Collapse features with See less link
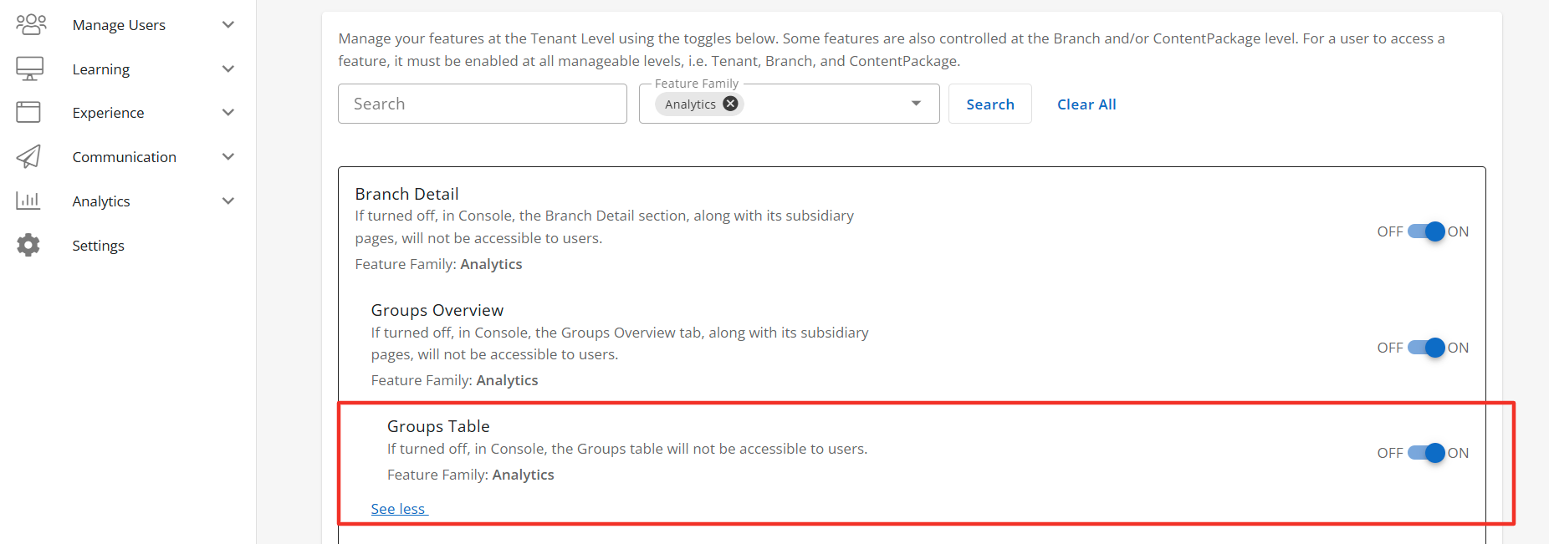The height and width of the screenshot is (544, 1549). [x=399, y=509]
